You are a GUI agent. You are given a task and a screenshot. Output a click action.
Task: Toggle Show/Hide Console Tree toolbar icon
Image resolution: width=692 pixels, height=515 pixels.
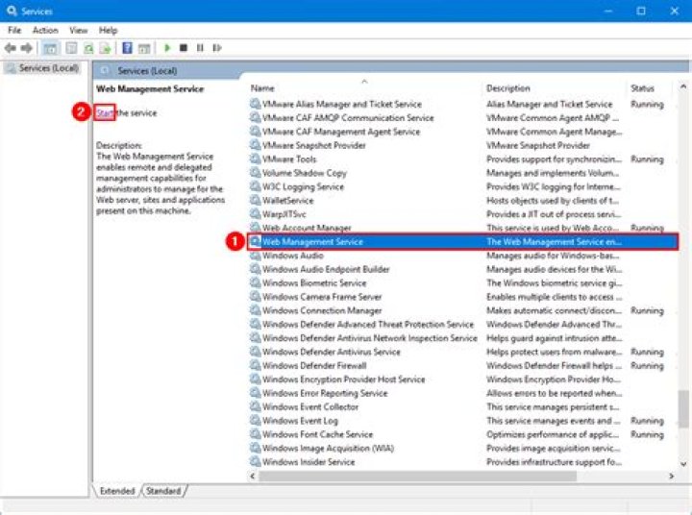coord(50,48)
